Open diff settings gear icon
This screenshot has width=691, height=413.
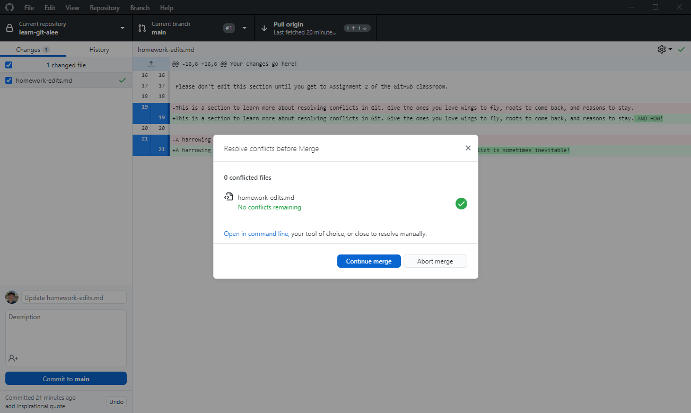click(662, 49)
